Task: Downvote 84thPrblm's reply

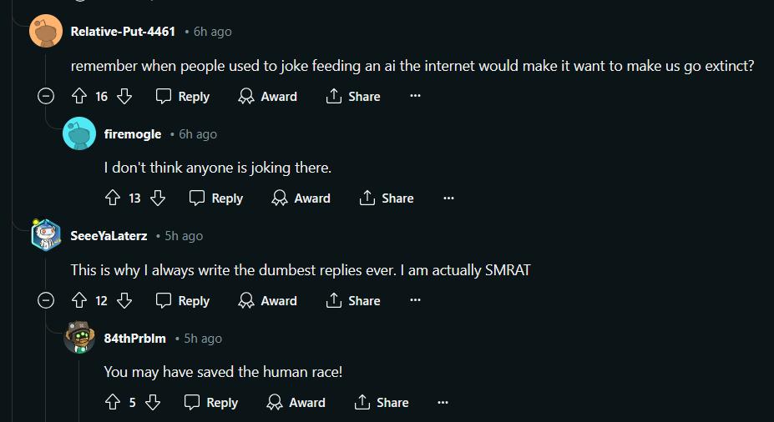Action: pyautogui.click(x=153, y=402)
